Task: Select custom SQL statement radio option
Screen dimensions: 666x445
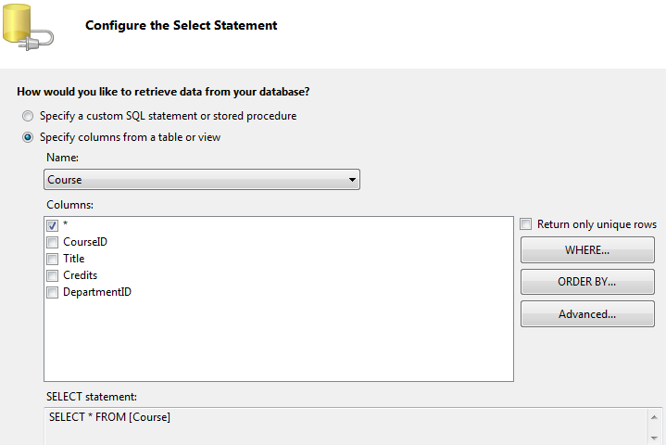Action: click(x=28, y=116)
